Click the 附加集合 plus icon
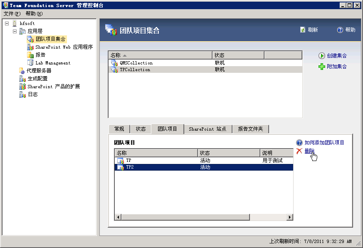Screen dimensions: 363x248 (321, 67)
